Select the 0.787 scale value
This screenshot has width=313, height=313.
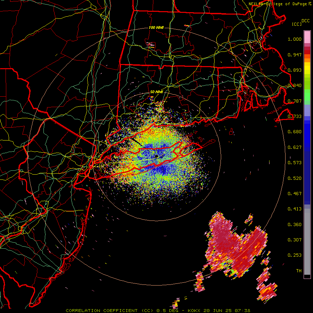(x=295, y=101)
